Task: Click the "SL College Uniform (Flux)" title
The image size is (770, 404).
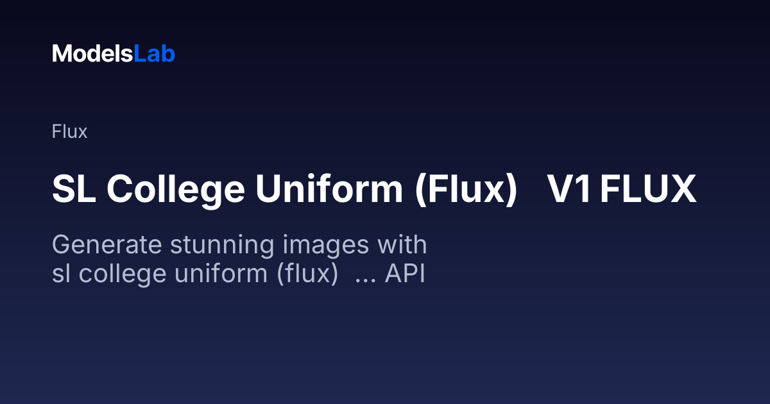Action: point(285,190)
